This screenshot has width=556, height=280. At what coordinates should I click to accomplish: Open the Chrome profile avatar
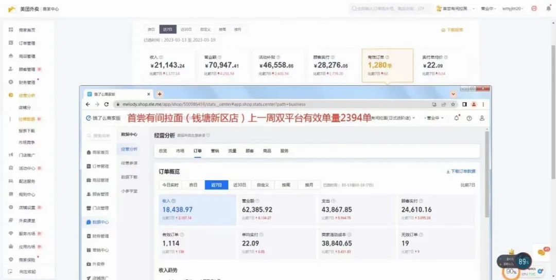click(474, 104)
